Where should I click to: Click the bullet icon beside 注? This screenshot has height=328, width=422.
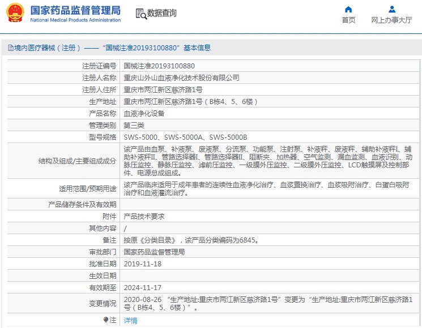pyautogui.click(x=106, y=320)
